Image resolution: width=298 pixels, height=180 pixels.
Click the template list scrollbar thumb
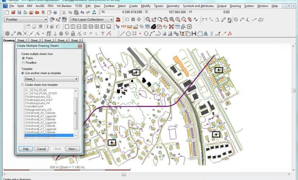pyautogui.click(x=76, y=113)
